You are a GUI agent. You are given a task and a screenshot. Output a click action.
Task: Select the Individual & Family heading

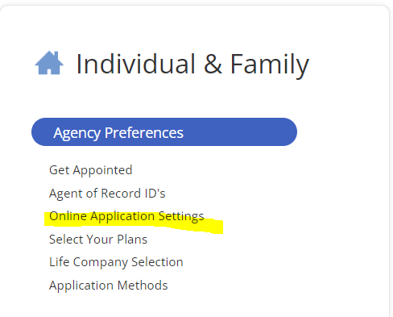click(192, 65)
